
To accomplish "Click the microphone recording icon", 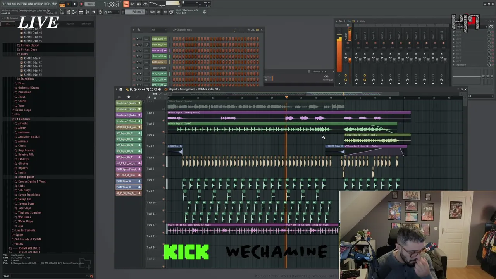I will click(x=100, y=12).
